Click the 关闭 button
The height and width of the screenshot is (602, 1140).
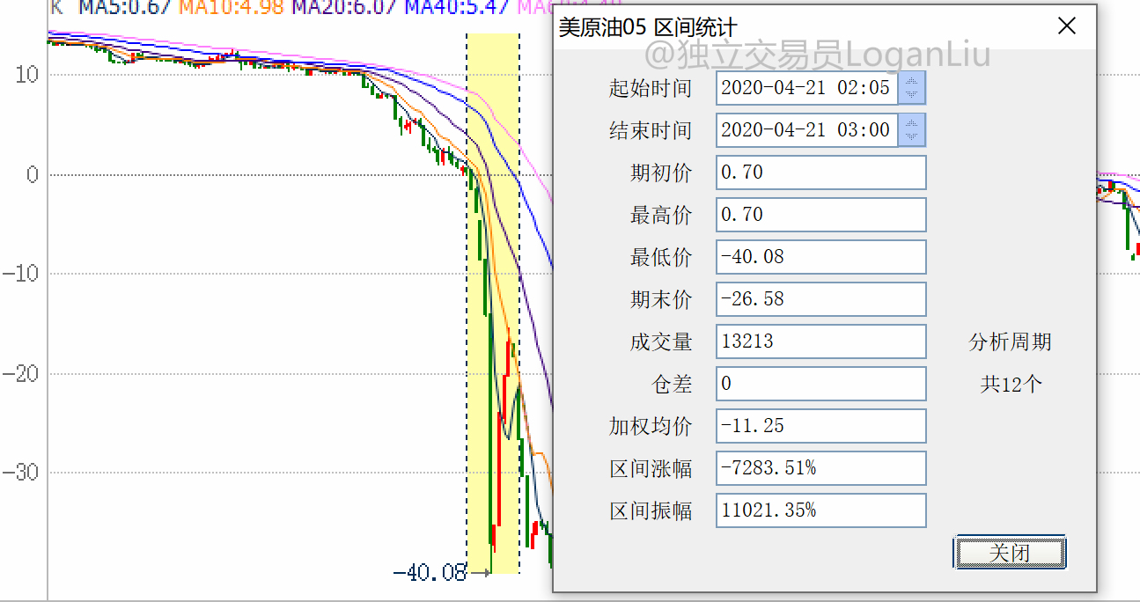click(x=1010, y=553)
